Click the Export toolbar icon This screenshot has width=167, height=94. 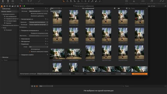point(8,1)
